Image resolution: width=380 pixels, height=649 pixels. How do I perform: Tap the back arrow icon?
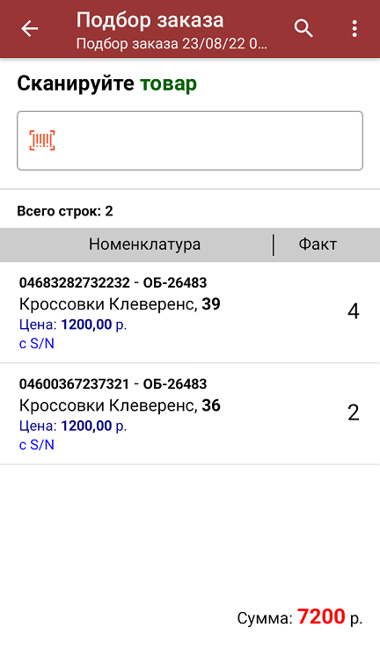coord(29,29)
